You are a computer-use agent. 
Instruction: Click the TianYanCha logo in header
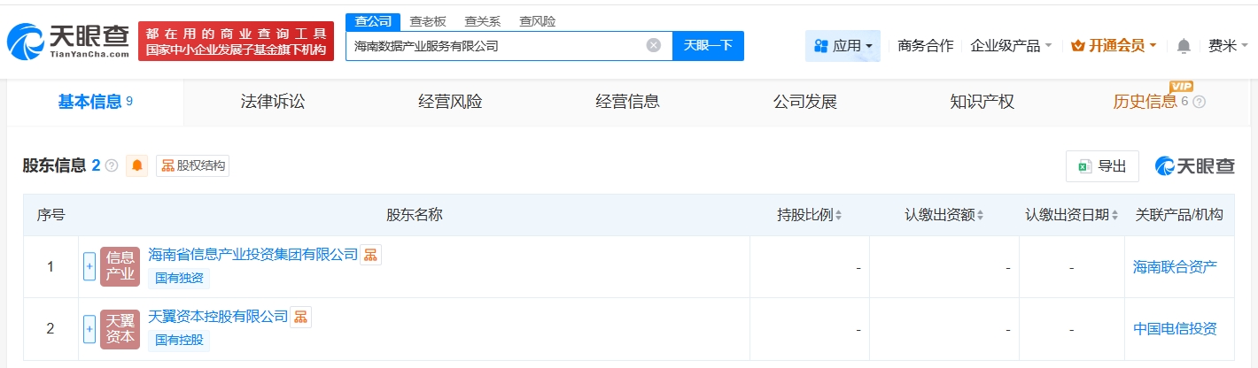point(66,41)
